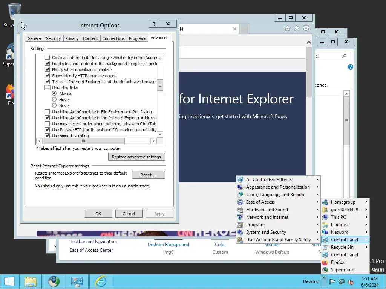Switch to the Security tab
386x289 pixels.
point(53,38)
